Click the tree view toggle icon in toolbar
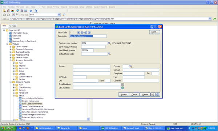This screenshot has height=131, width=218. (x=36, y=11)
